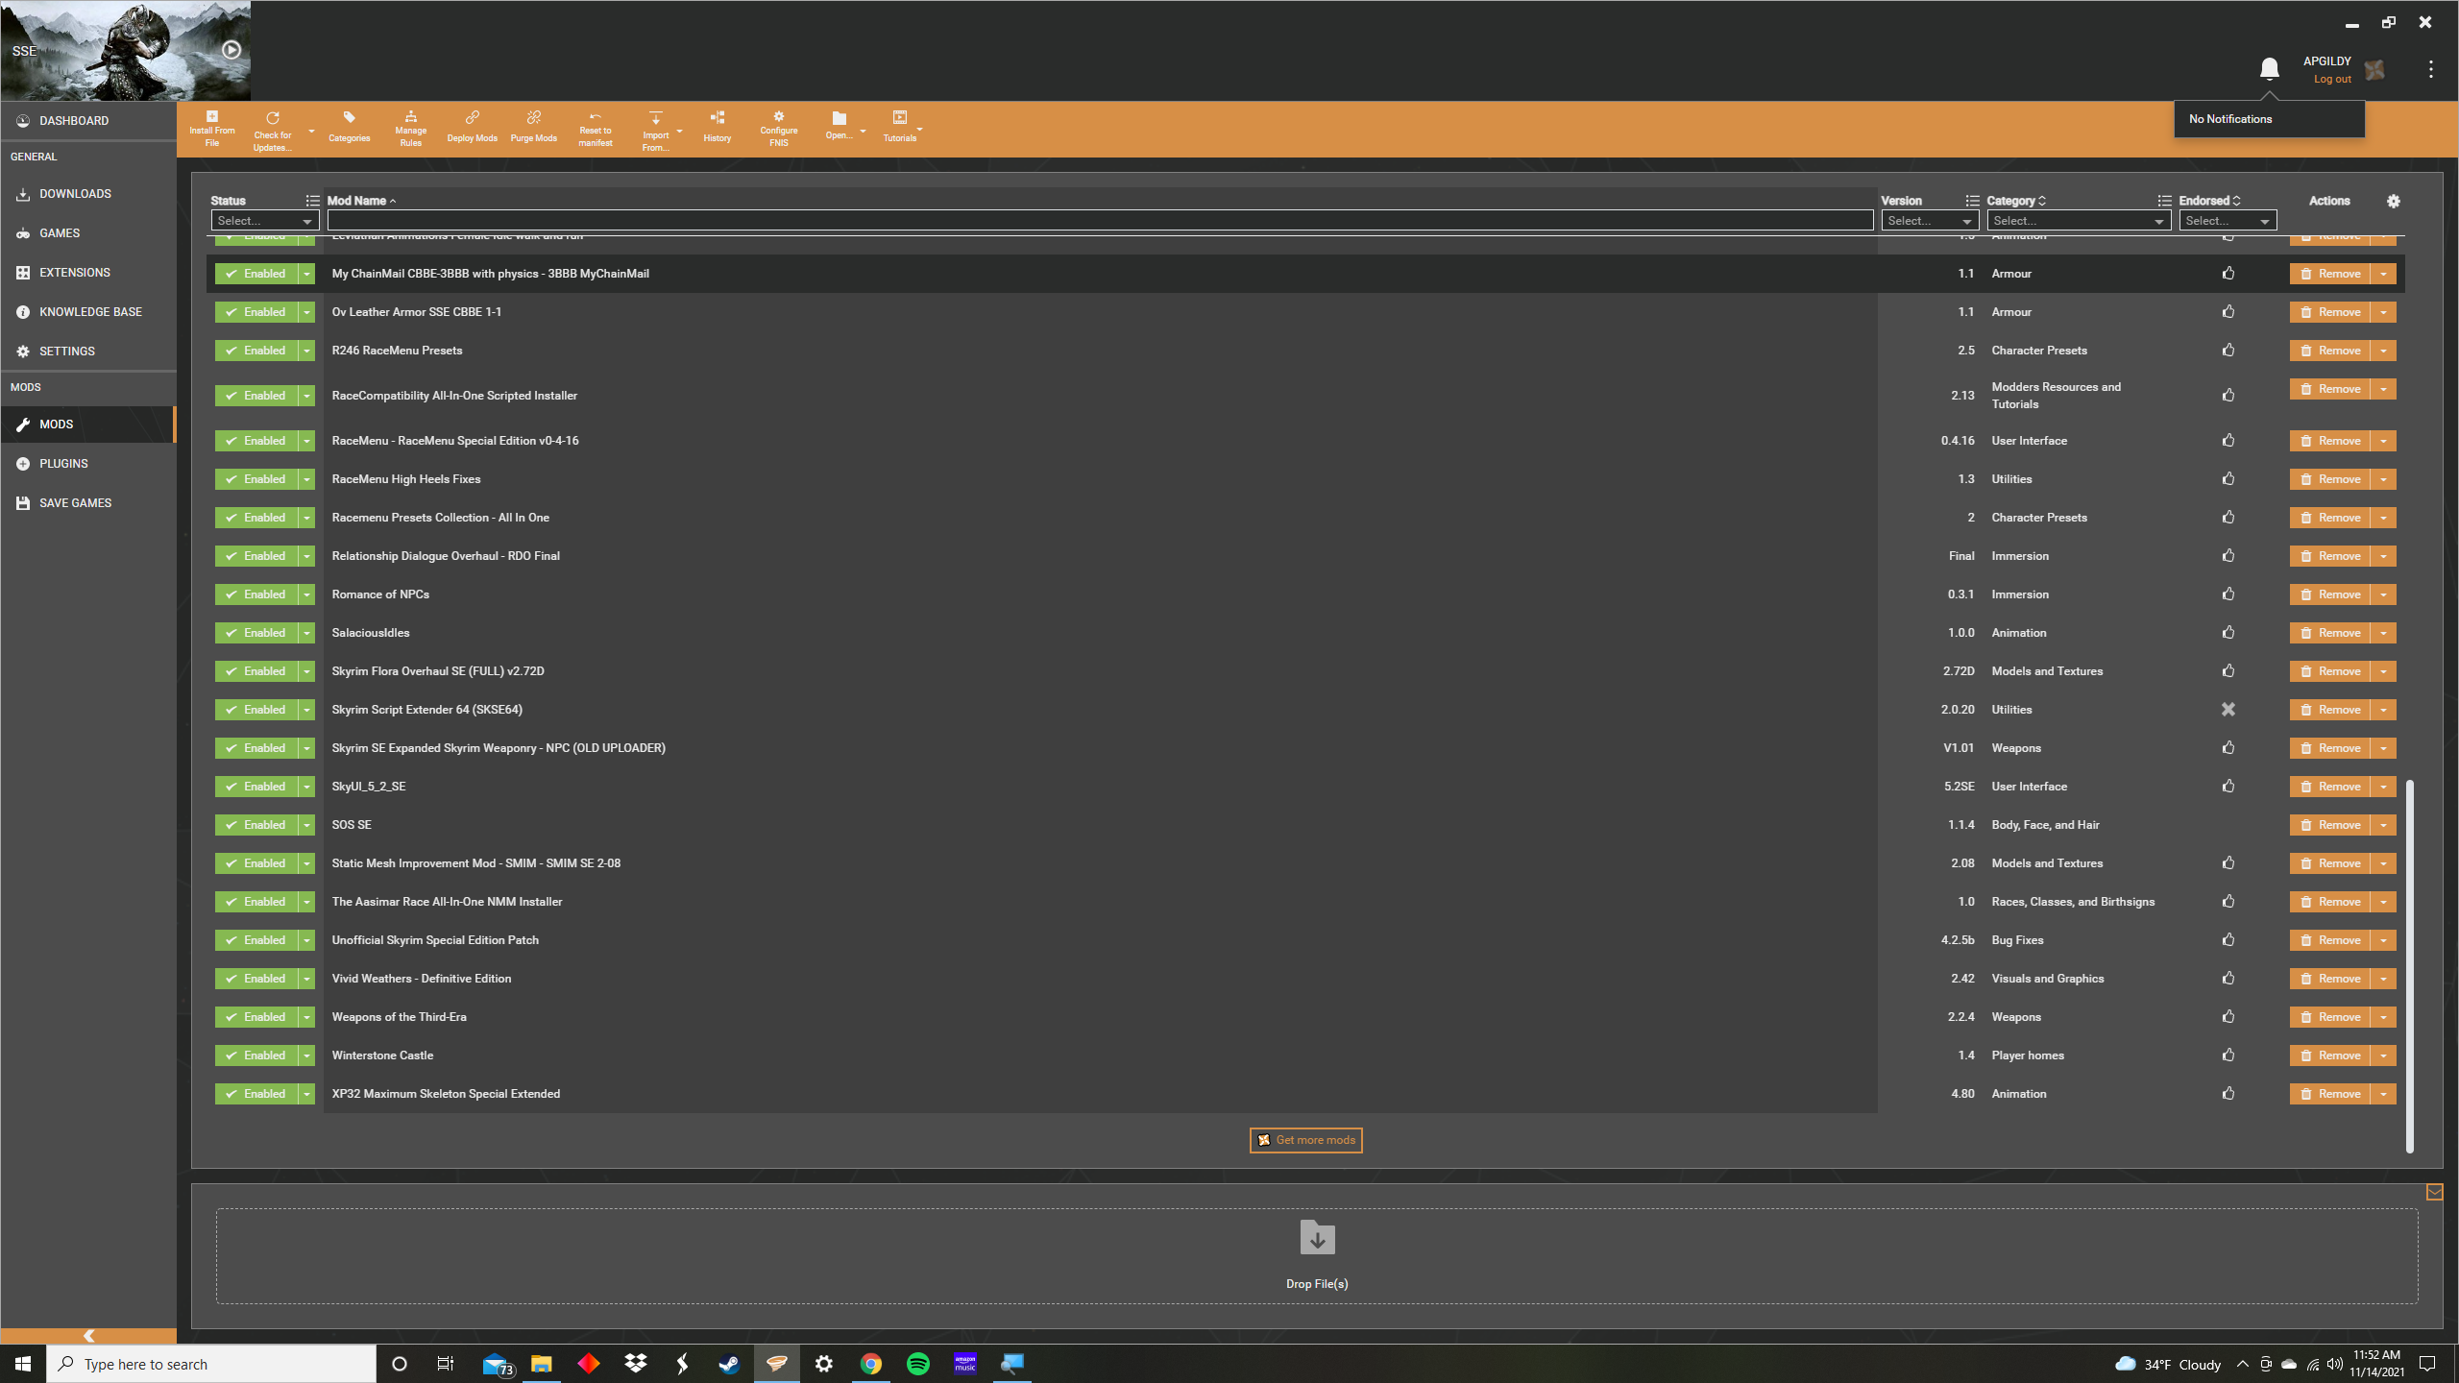The image size is (2459, 1383).
Task: Open the notifications bell
Action: point(2269,69)
